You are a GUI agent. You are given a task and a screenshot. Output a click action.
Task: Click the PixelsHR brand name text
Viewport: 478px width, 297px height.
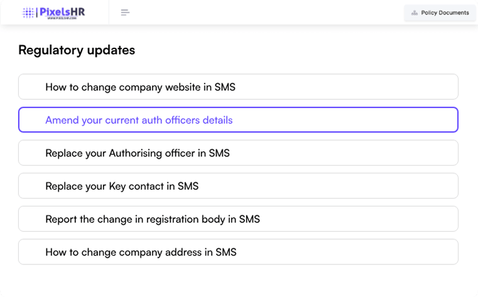pyautogui.click(x=62, y=11)
